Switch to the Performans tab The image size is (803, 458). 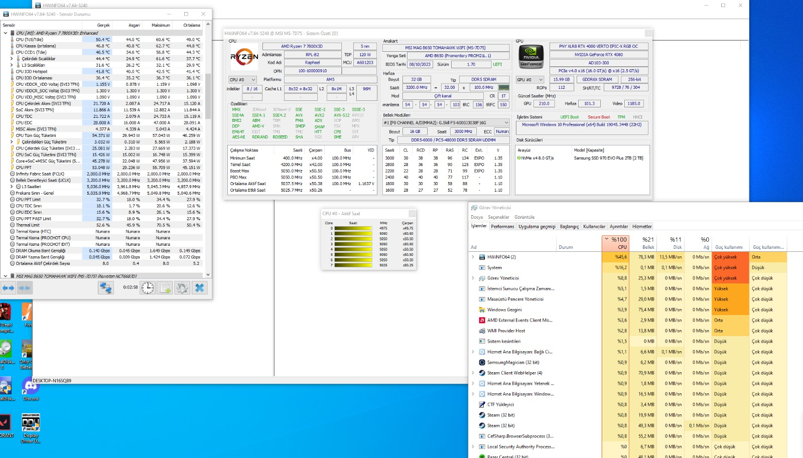(502, 227)
